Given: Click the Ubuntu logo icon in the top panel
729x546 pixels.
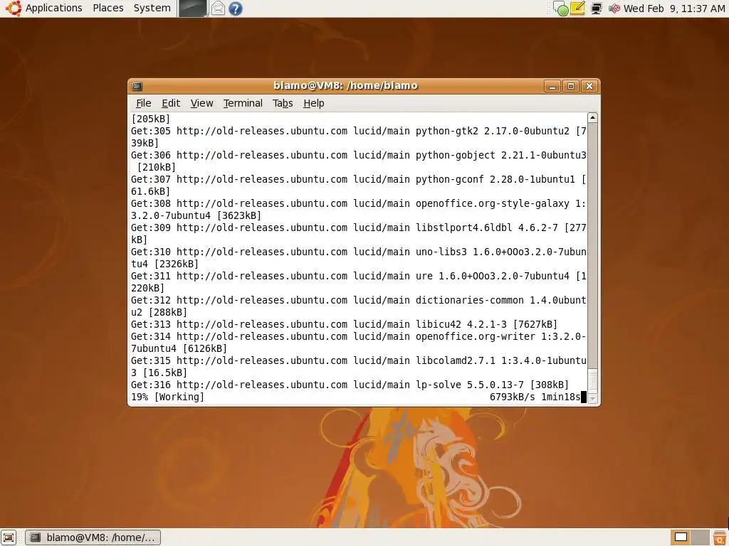Looking at the screenshot, I should (x=14, y=9).
